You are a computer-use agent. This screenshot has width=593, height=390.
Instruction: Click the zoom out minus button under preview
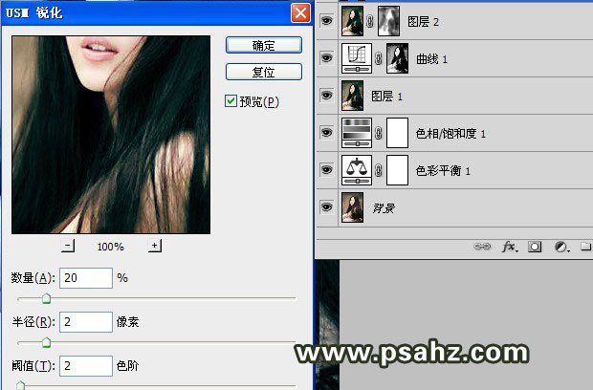click(68, 246)
